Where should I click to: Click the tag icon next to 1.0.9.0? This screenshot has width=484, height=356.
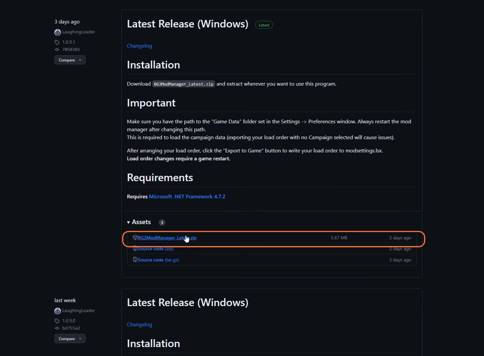pos(57,321)
